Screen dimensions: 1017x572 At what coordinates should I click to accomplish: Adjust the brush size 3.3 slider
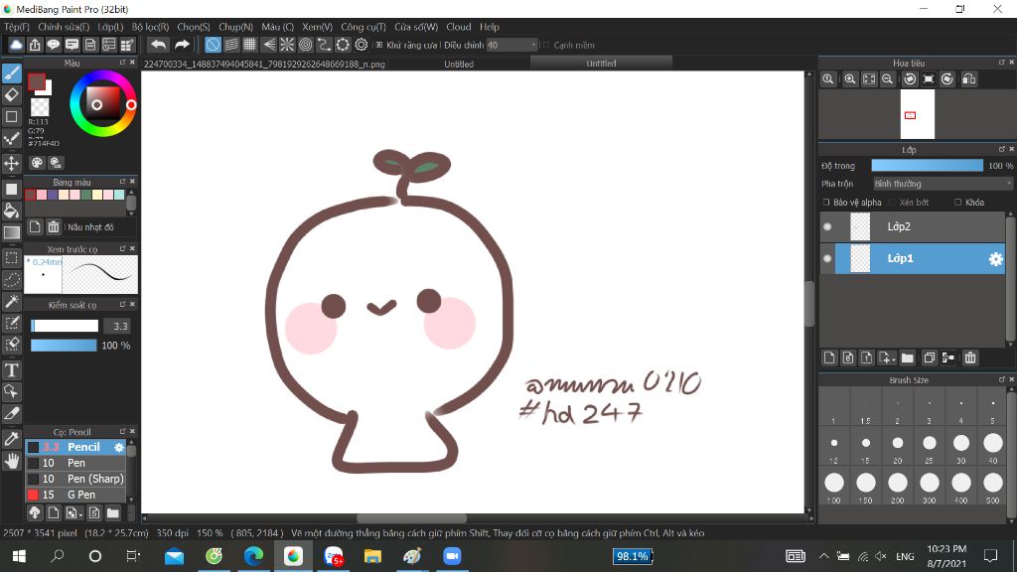[65, 326]
